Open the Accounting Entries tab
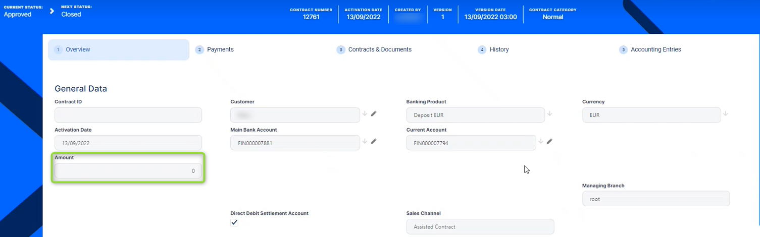Viewport: 760px width, 237px height. tap(655, 50)
